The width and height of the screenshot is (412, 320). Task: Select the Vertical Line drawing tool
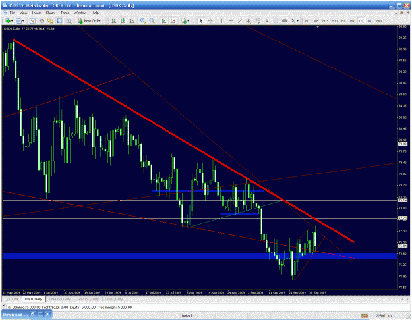[221, 20]
